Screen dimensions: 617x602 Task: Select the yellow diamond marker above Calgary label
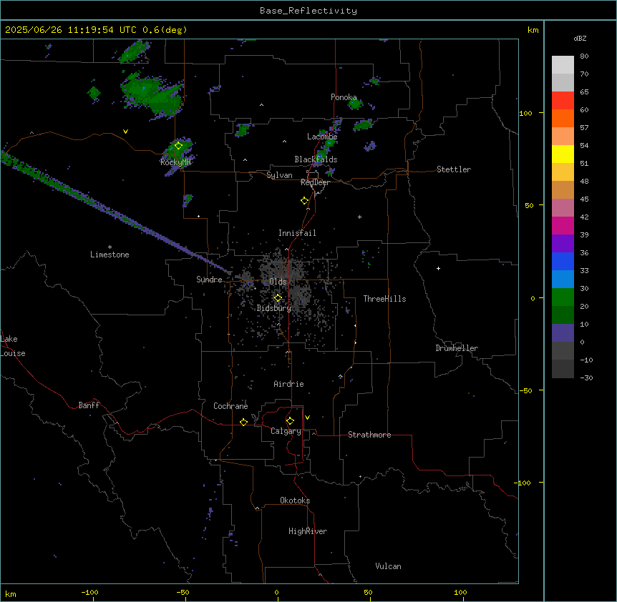pos(290,421)
